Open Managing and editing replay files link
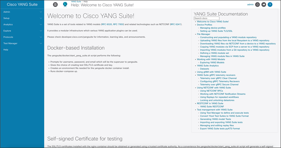 click(x=217, y=126)
